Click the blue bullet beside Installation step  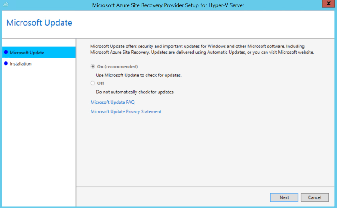pos(5,64)
